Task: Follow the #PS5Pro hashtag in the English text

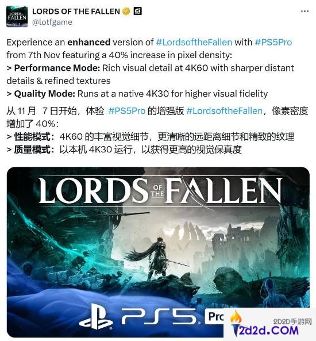Action: point(273,42)
